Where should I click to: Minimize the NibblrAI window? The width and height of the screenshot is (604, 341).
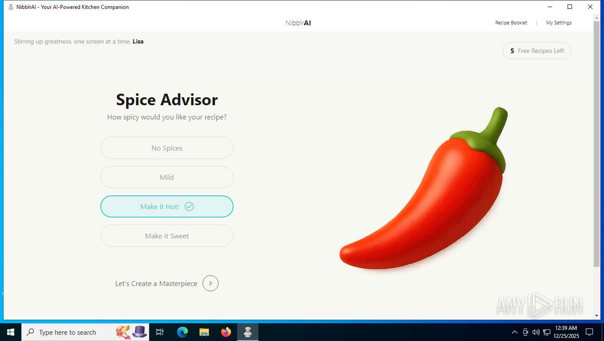549,7
